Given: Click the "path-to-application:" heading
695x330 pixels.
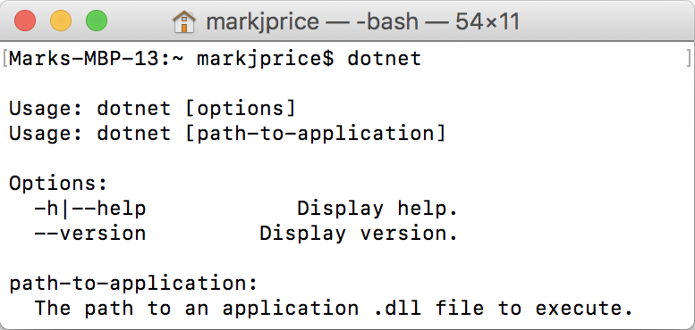Looking at the screenshot, I should [133, 283].
